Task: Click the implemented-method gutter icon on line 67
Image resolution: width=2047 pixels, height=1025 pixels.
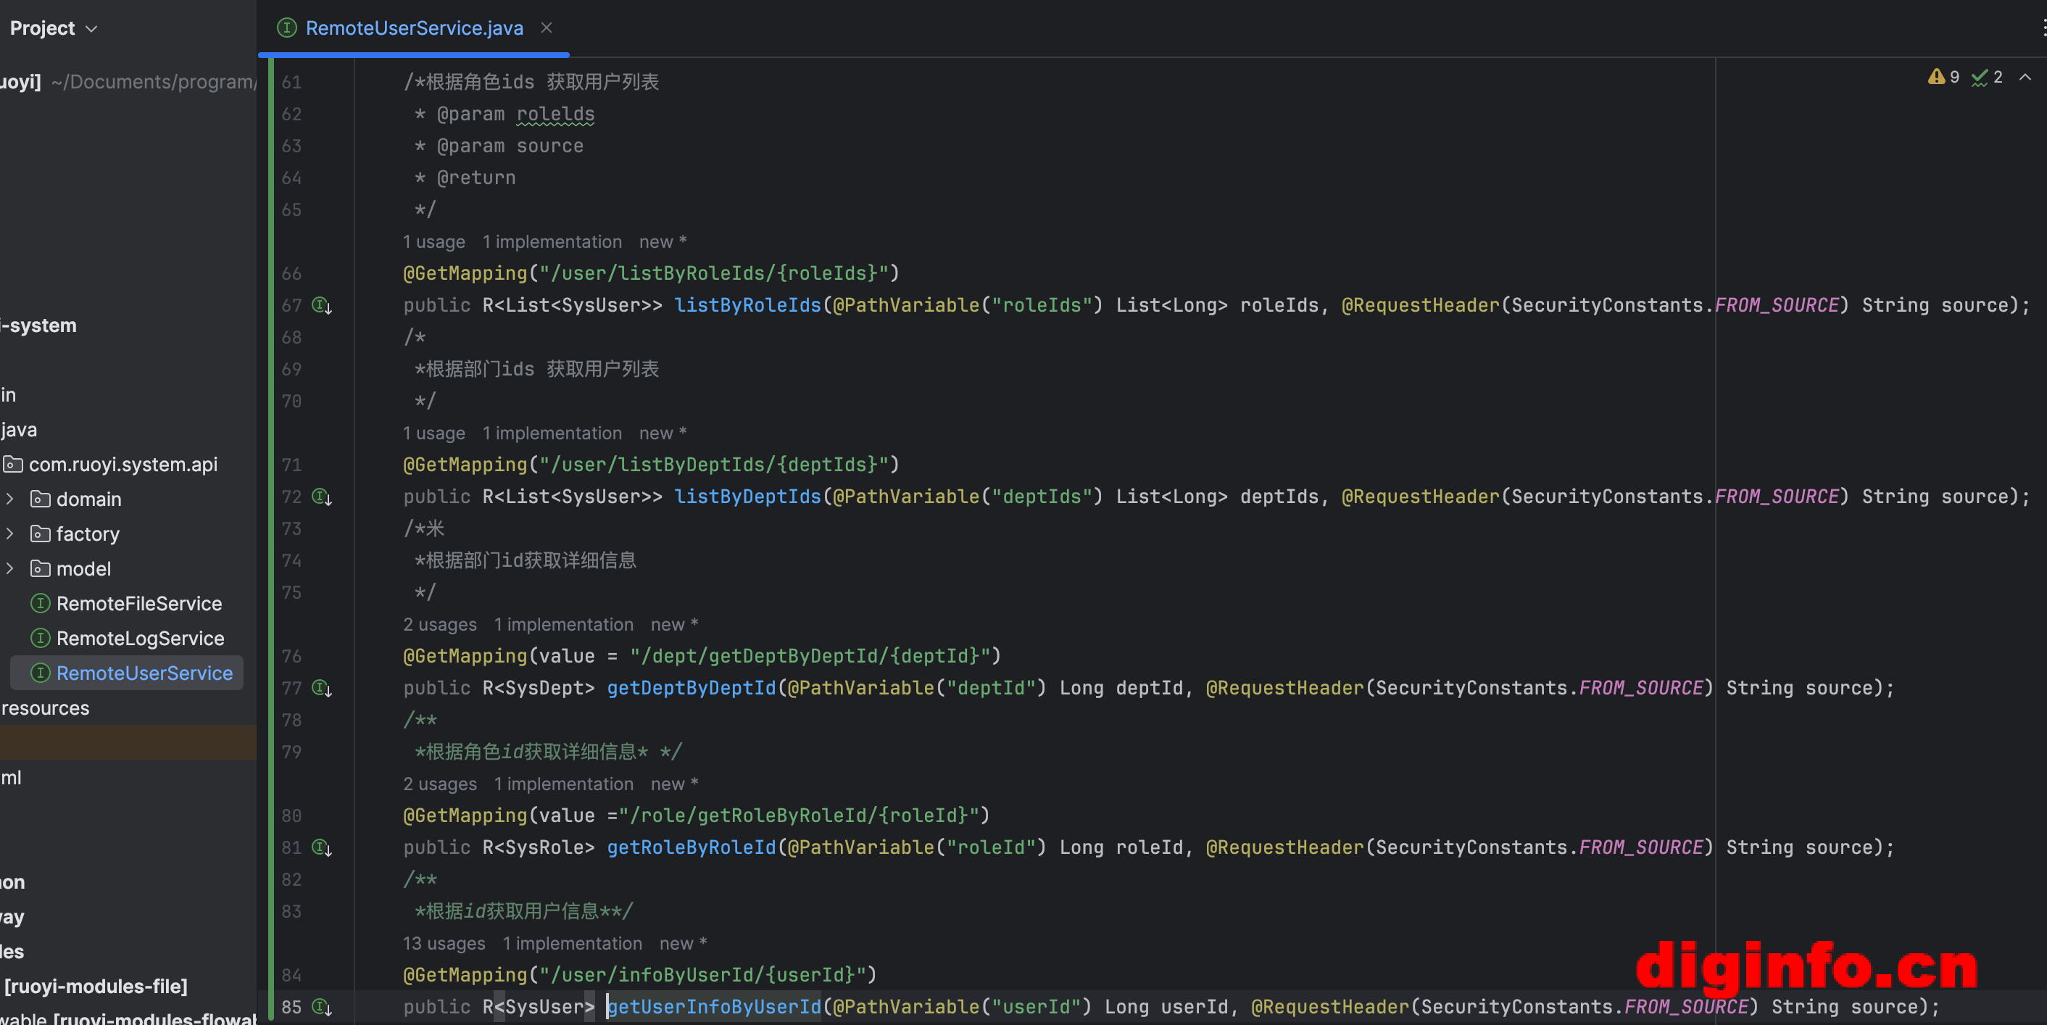Action: (x=322, y=305)
